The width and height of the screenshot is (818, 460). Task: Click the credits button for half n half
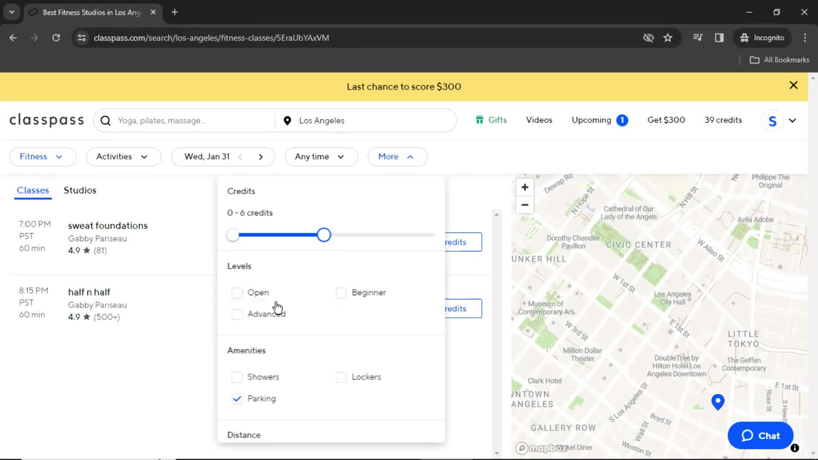(x=464, y=309)
